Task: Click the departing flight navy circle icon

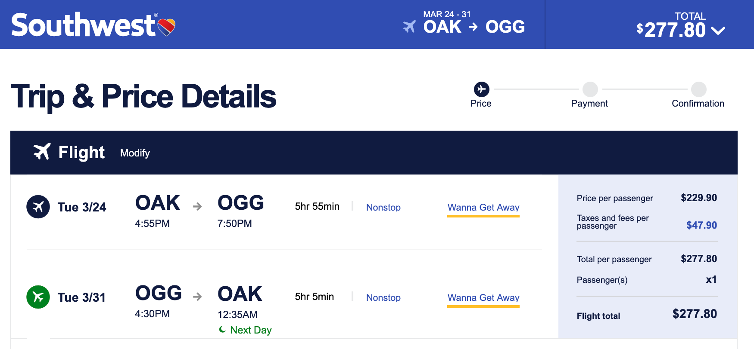Action: pyautogui.click(x=38, y=207)
